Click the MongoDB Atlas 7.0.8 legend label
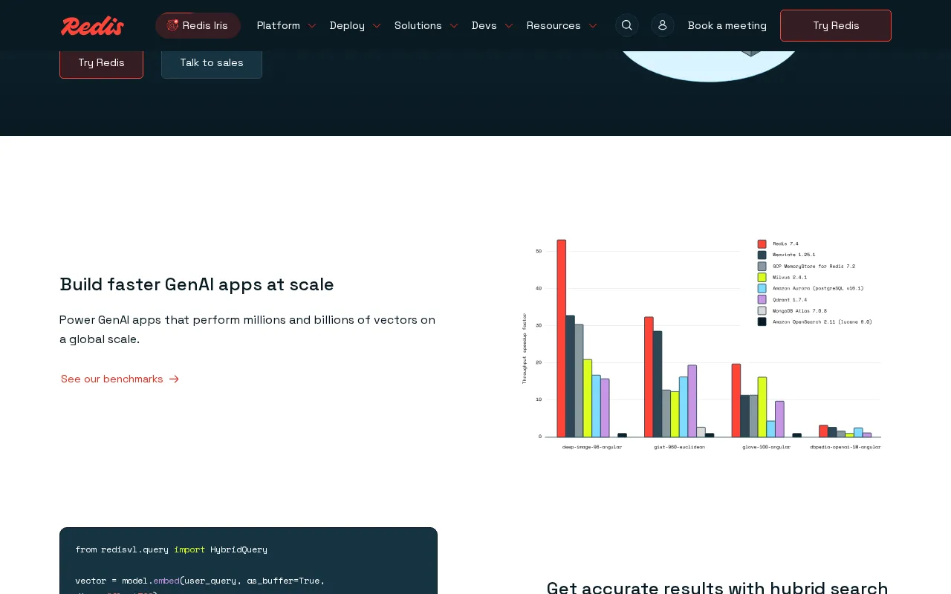The image size is (951, 594). (x=799, y=310)
